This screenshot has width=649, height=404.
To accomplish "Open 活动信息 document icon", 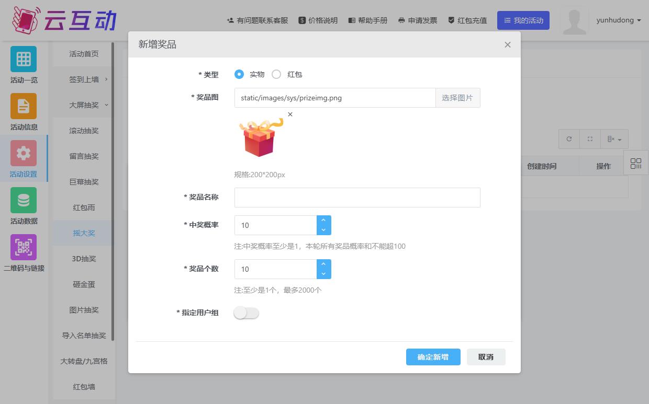I will 24,106.
